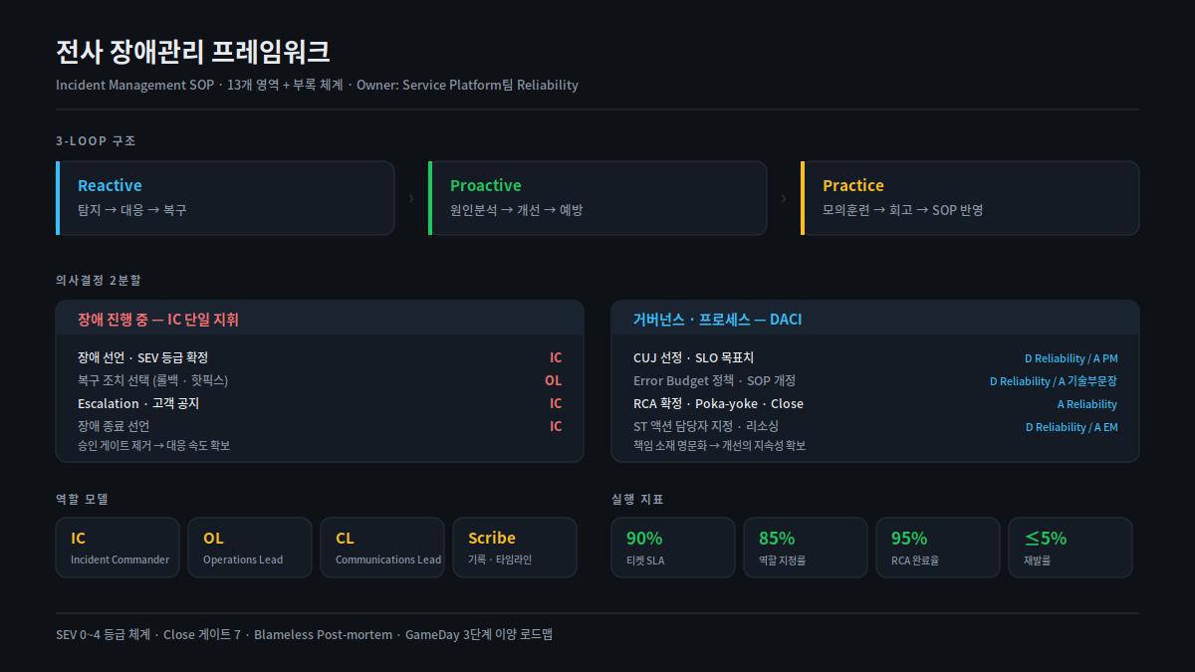Select the title 전사 장애관리 프레임워크

pyautogui.click(x=193, y=52)
